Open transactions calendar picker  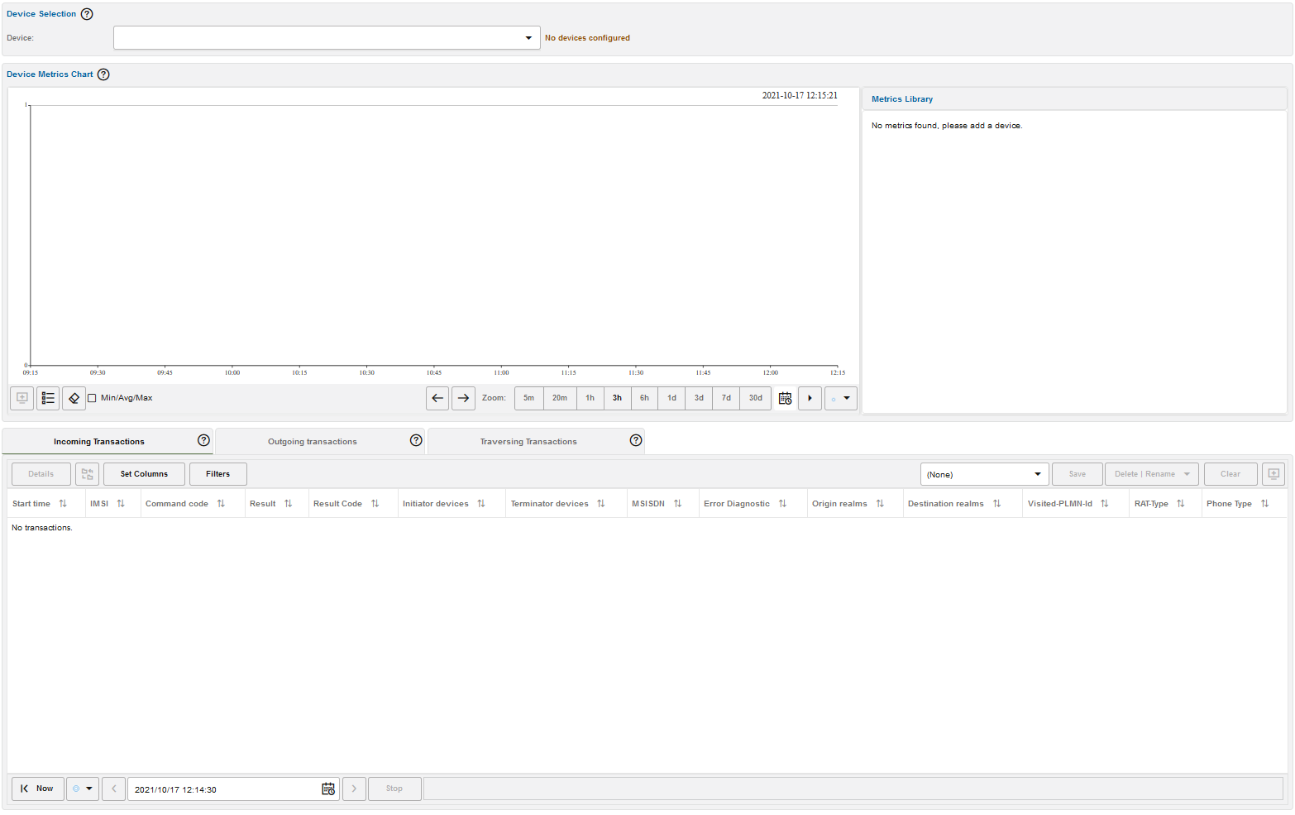(x=328, y=789)
